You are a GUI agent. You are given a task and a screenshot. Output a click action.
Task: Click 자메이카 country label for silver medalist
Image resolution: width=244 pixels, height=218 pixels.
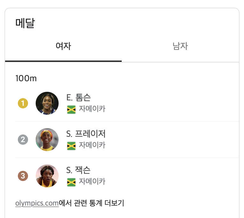point(92,145)
